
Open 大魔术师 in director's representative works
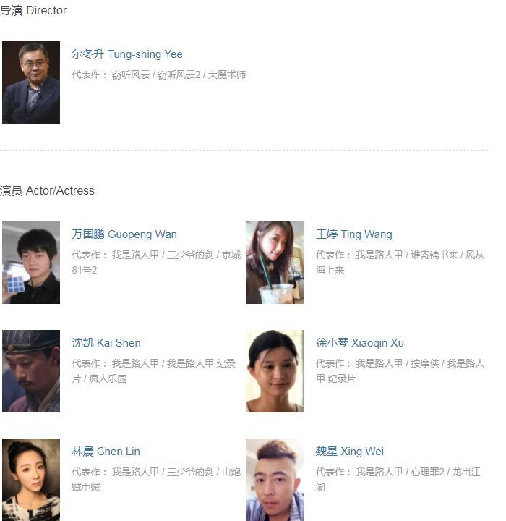(227, 75)
